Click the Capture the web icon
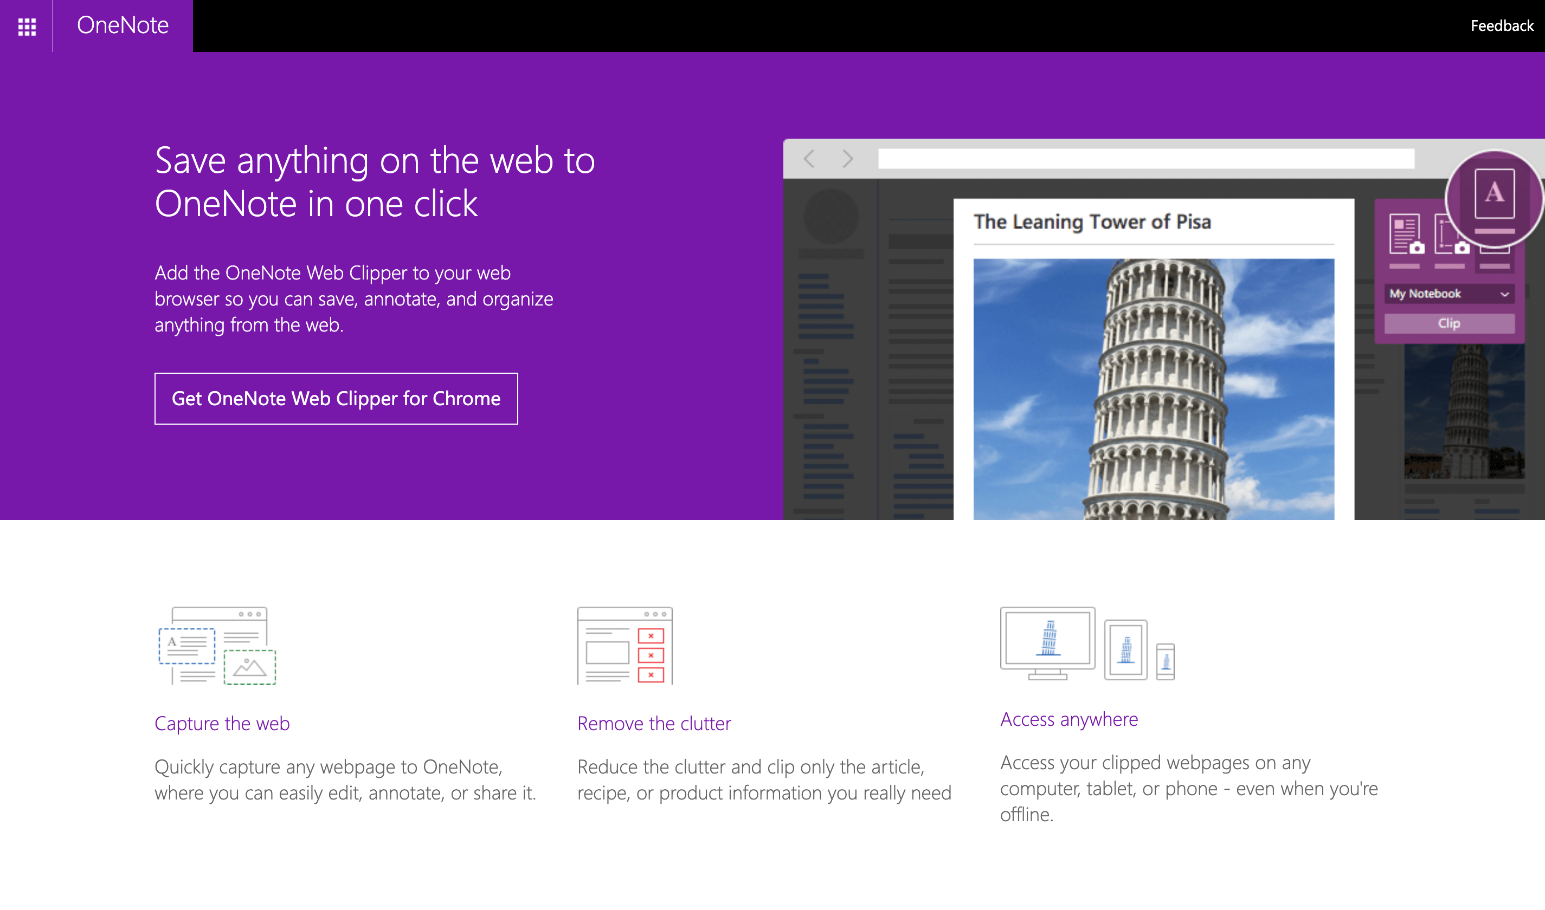Viewport: 1545px width, 910px height. (x=217, y=646)
